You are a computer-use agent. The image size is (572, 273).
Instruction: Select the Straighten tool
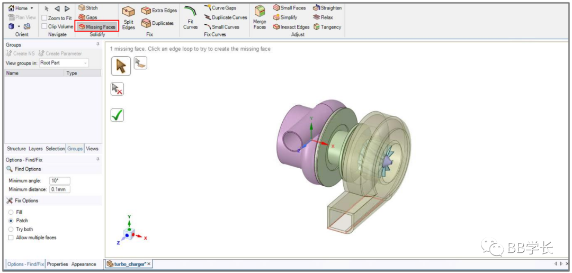coord(327,7)
